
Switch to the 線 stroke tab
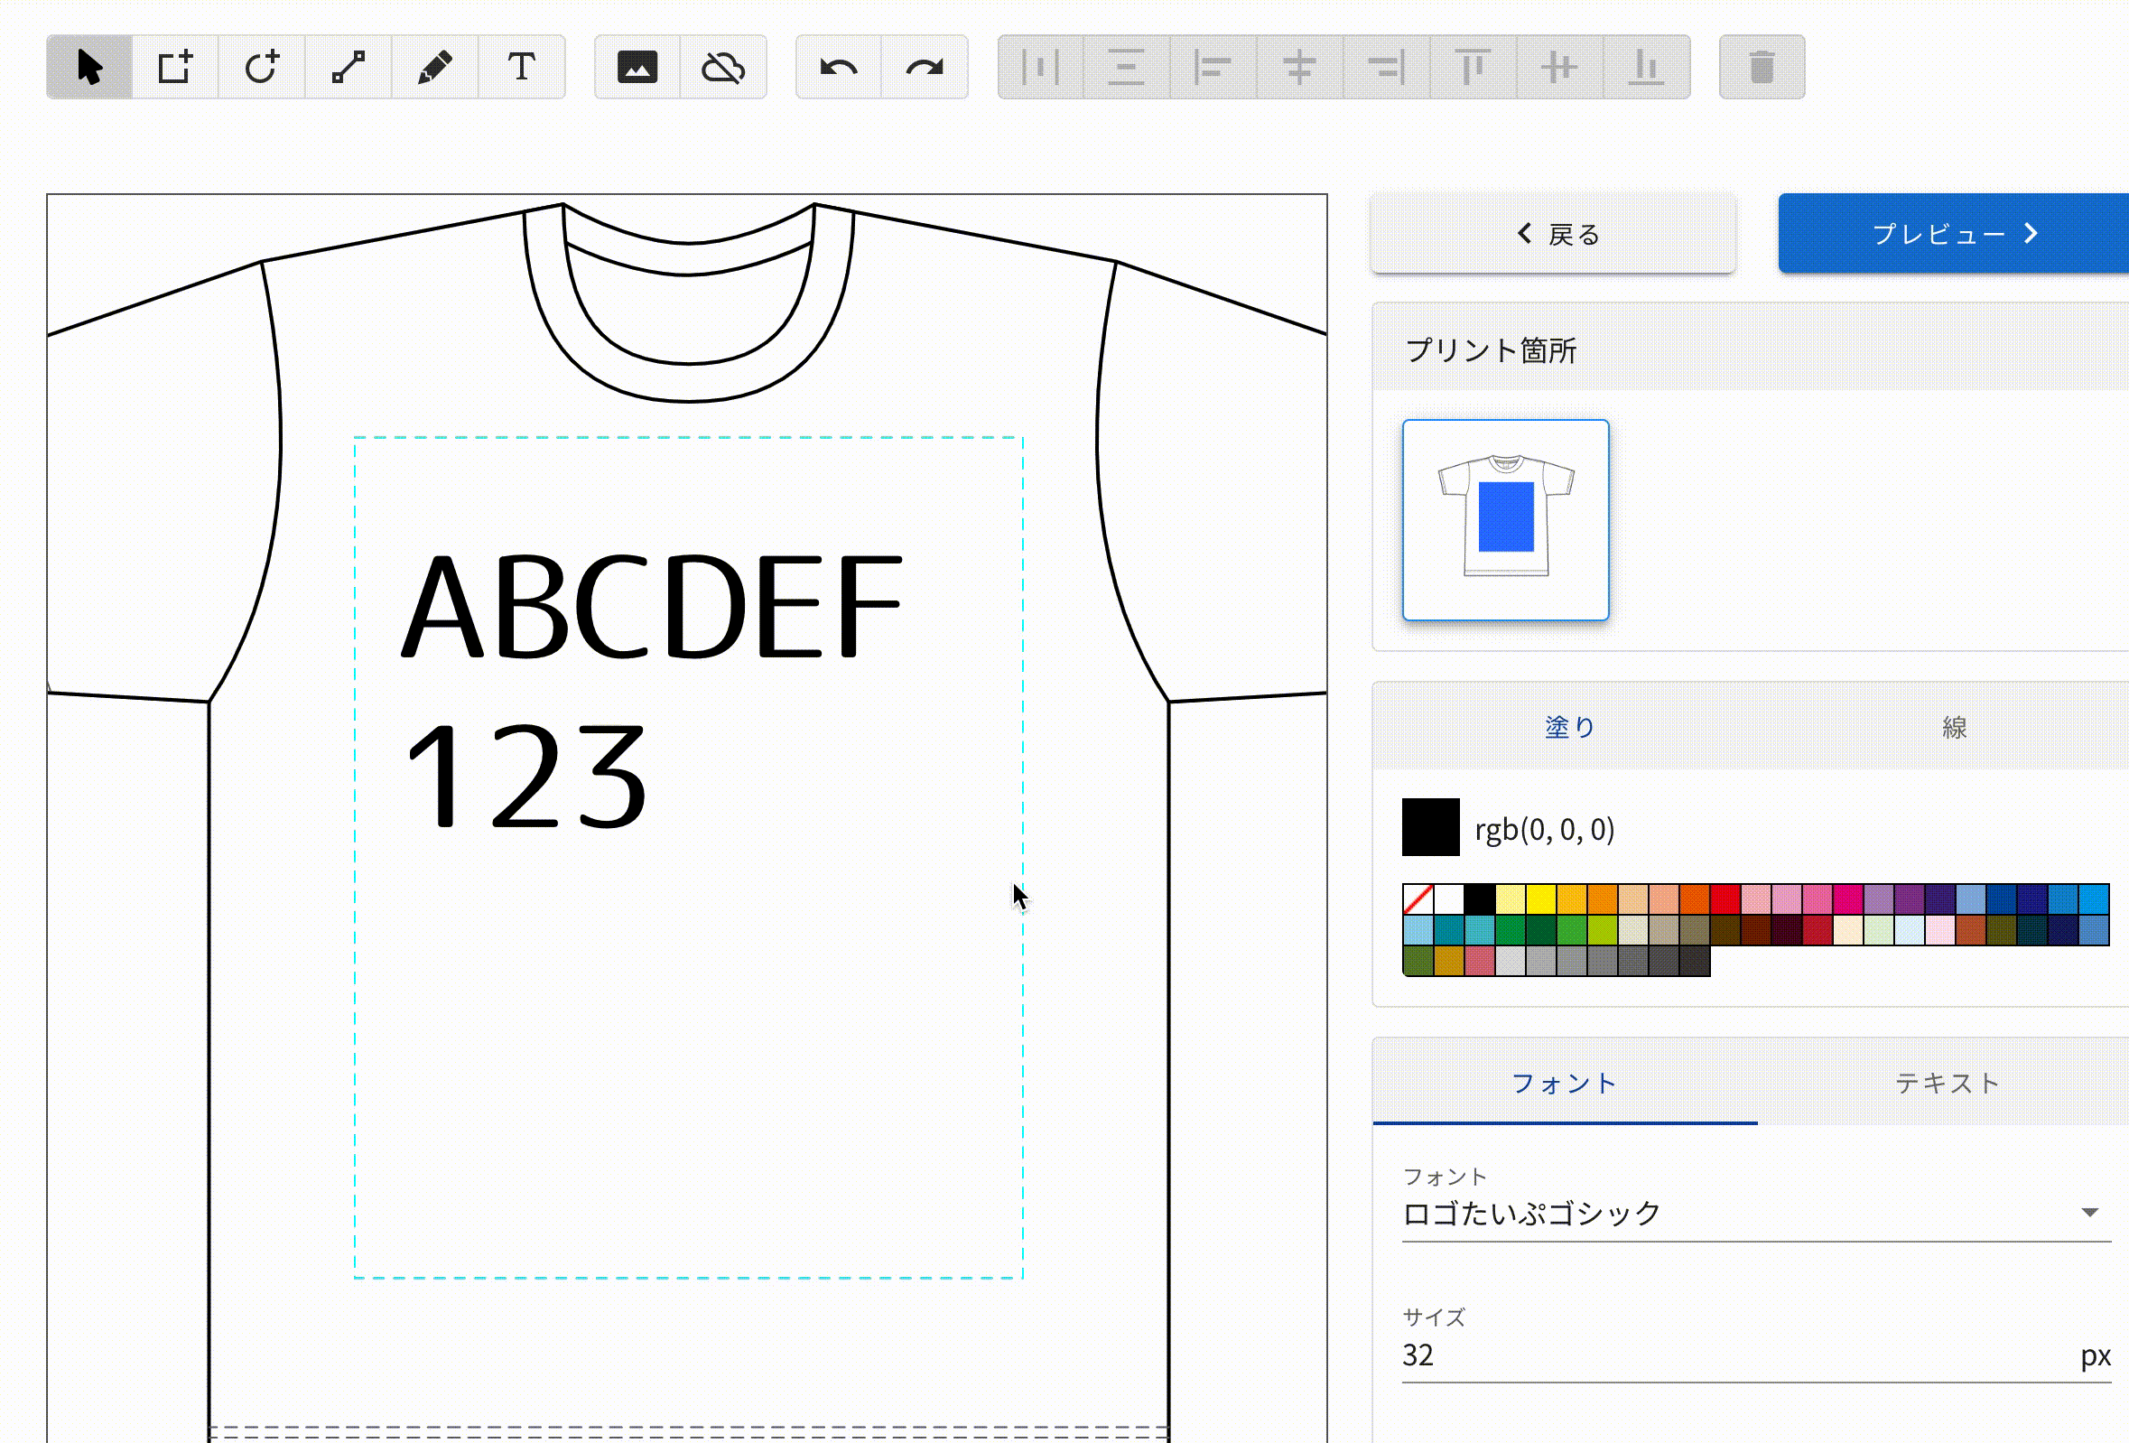click(1954, 727)
